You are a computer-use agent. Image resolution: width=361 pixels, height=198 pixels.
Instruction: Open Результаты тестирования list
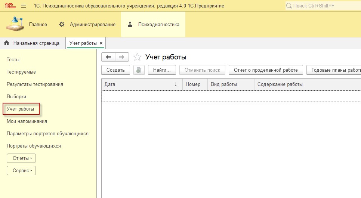click(35, 84)
